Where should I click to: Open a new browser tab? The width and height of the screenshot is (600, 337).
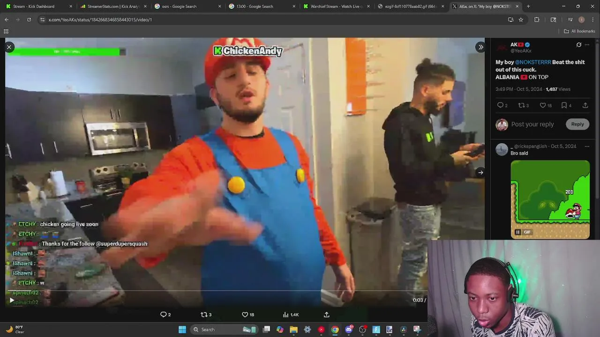[528, 7]
